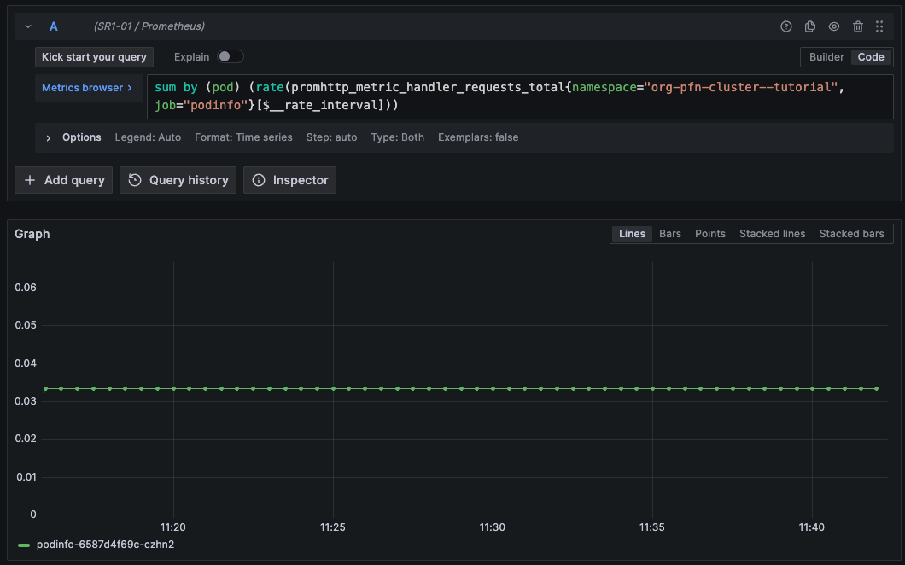905x565 pixels.
Task: Click the drag handle for query A
Action: (879, 26)
